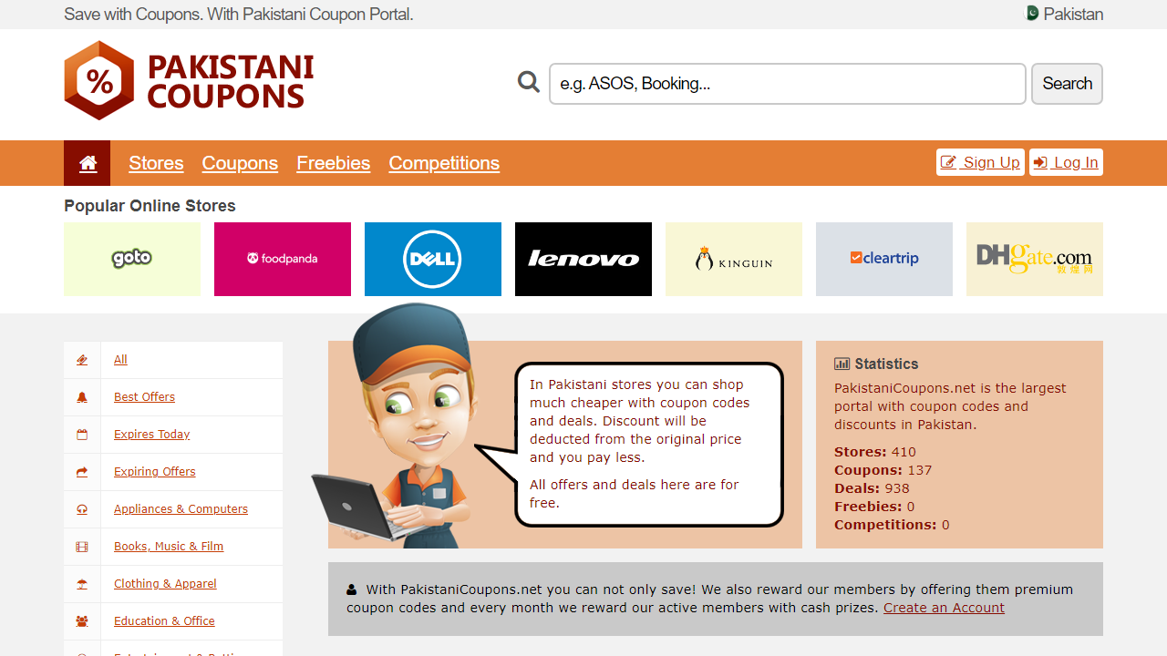Viewport: 1167px width, 656px height.
Task: Click the foodpanda store logo
Action: point(283,259)
